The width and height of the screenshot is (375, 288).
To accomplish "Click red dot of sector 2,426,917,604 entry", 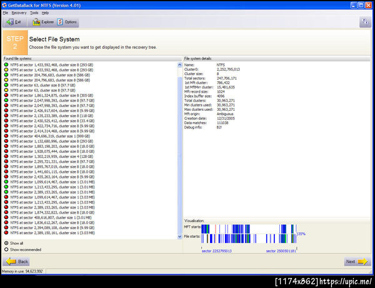I will tap(6, 110).
